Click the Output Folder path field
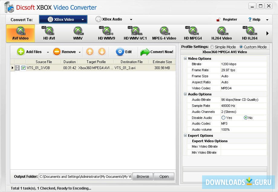 [85, 177]
